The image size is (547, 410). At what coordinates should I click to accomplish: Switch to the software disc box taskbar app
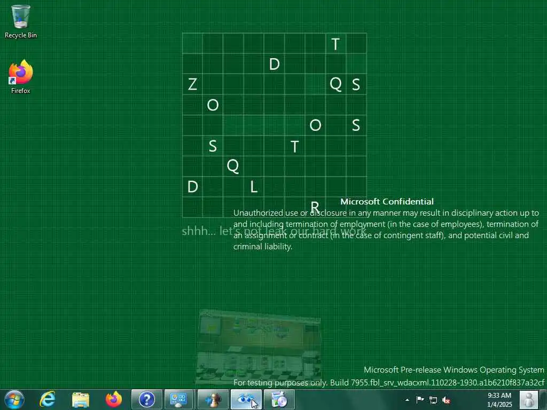279,399
